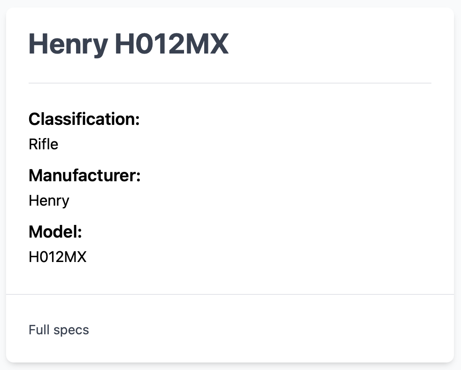Viewport: 461px width, 370px height.
Task: Open the Full specs link
Action: [x=59, y=330]
